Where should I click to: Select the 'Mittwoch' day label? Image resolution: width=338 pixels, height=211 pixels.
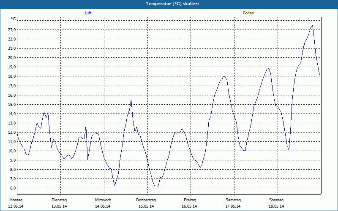point(103,200)
